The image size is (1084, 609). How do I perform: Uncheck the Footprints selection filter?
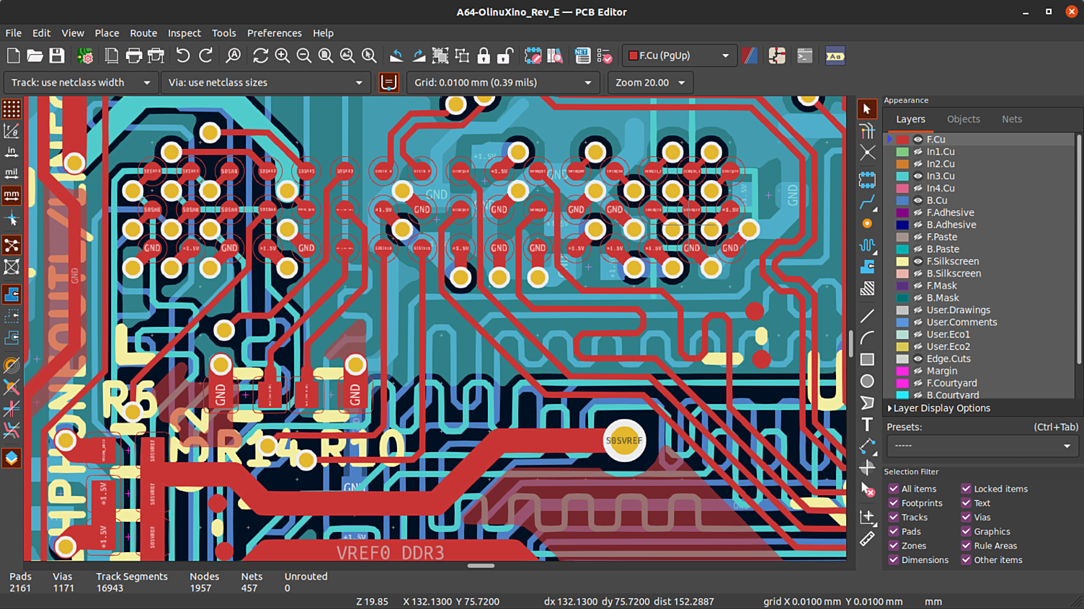click(x=894, y=503)
